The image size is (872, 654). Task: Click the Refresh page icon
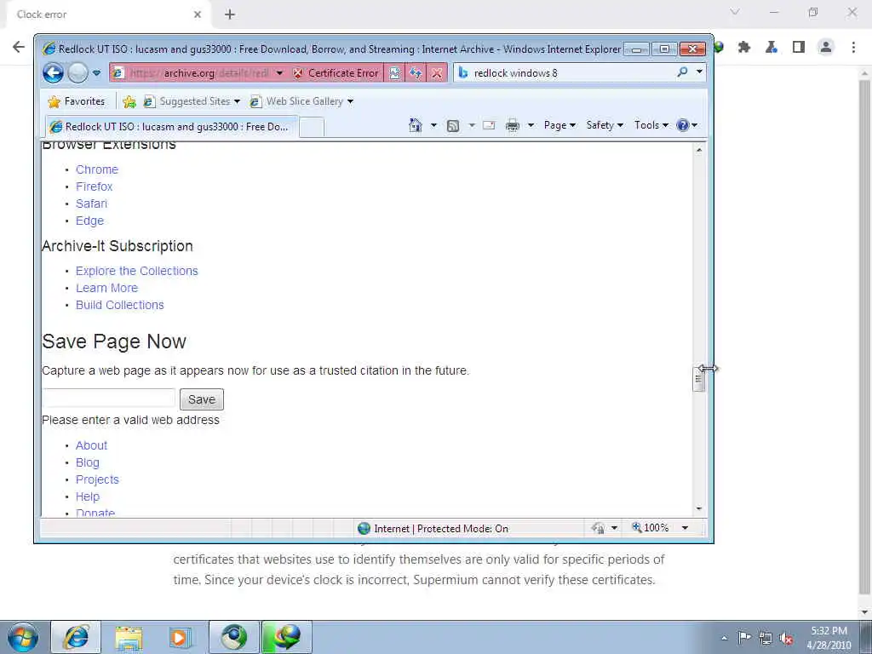pyautogui.click(x=416, y=73)
